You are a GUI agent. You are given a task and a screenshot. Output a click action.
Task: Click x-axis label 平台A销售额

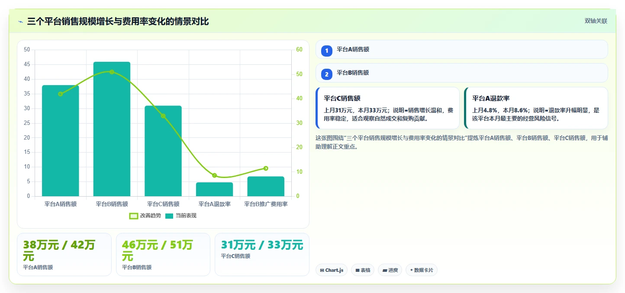point(60,204)
